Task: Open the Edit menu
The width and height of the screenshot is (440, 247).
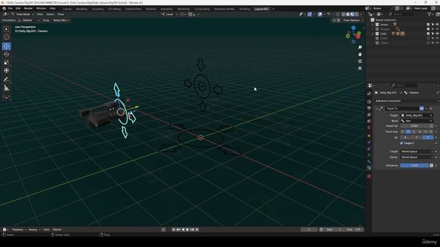Action: (18, 8)
